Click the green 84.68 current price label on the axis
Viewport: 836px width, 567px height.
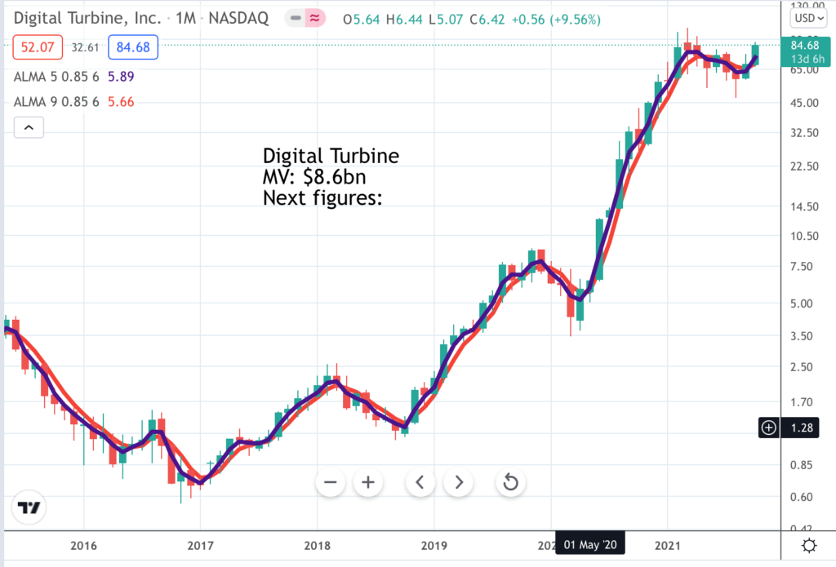[805, 51]
